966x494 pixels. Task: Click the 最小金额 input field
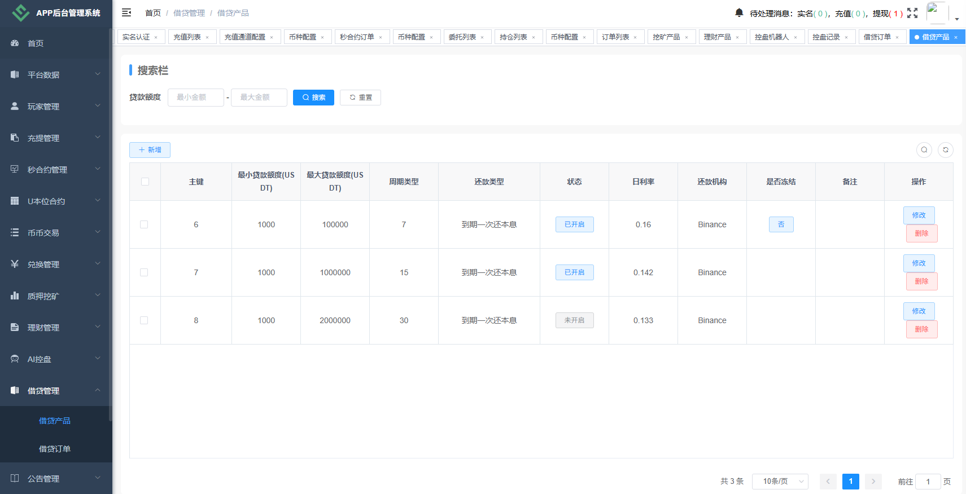tap(195, 98)
